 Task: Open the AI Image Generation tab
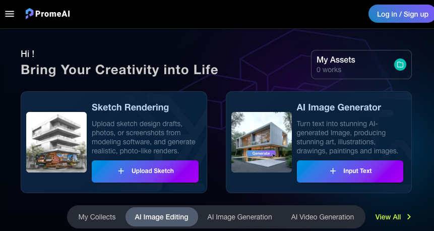tap(240, 217)
